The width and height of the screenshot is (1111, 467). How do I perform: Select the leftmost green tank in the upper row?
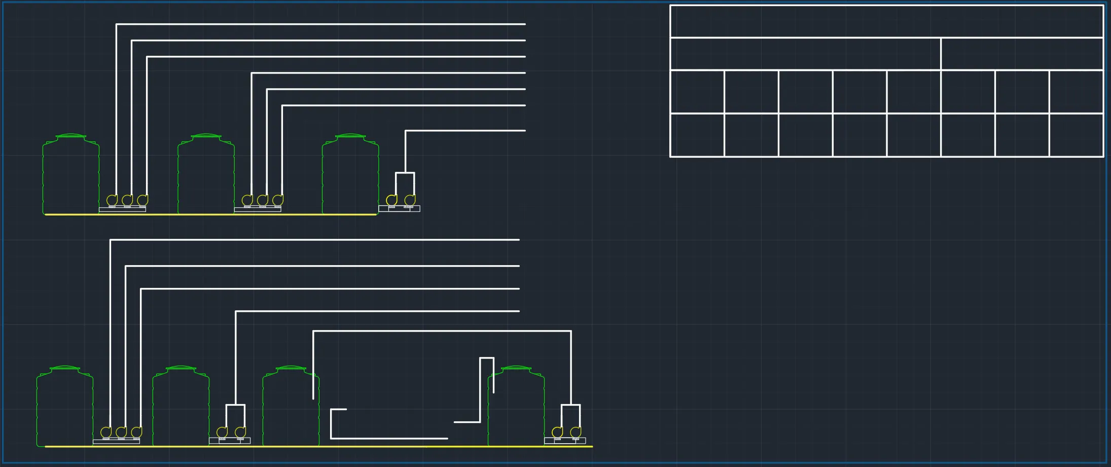pyautogui.click(x=71, y=174)
